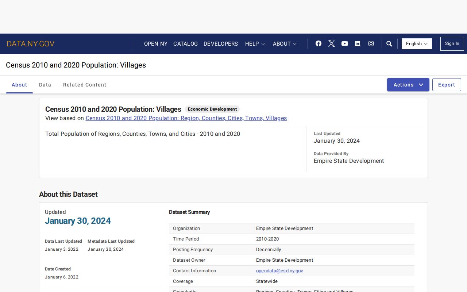Click the Organization row label

pyautogui.click(x=186, y=228)
